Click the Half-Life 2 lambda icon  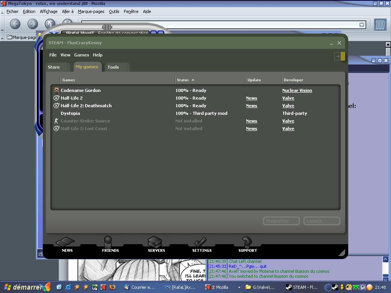pyautogui.click(x=57, y=98)
